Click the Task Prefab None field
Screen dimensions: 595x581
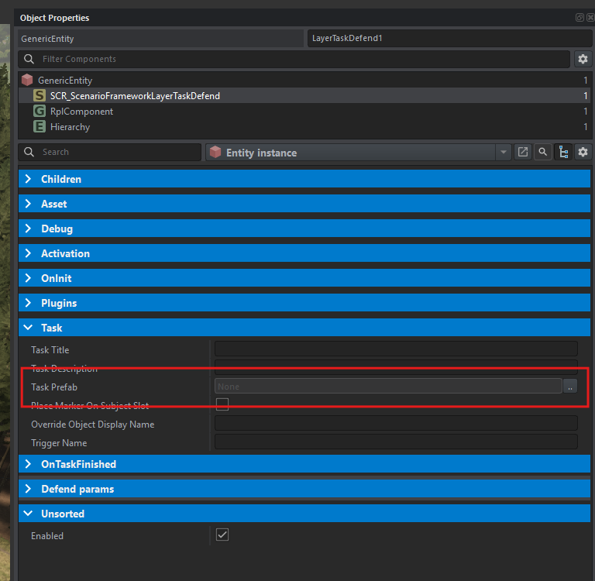[388, 386]
